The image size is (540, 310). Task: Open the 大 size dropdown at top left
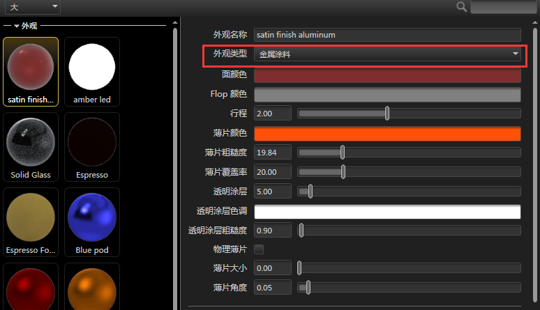pos(33,7)
